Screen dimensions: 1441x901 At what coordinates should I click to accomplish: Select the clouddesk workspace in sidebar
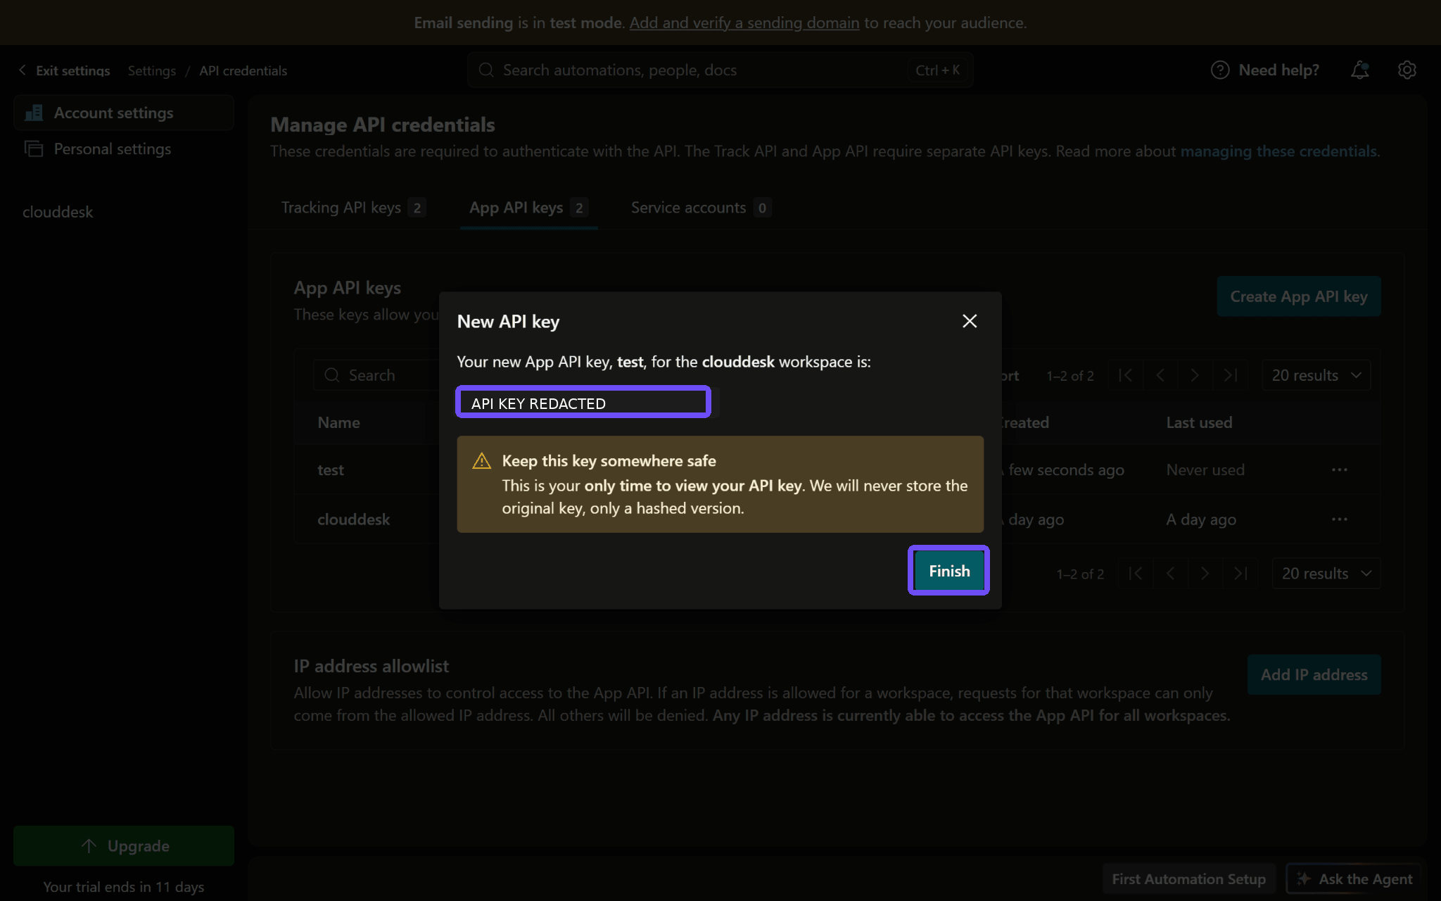coord(58,212)
